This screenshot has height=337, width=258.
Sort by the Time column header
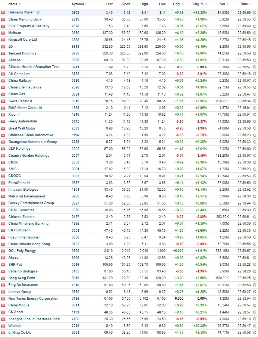[245, 4]
